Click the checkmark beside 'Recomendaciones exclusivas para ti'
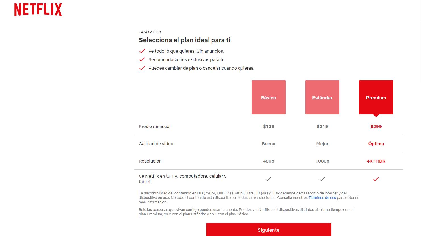This screenshot has width=421, height=236. 142,59
